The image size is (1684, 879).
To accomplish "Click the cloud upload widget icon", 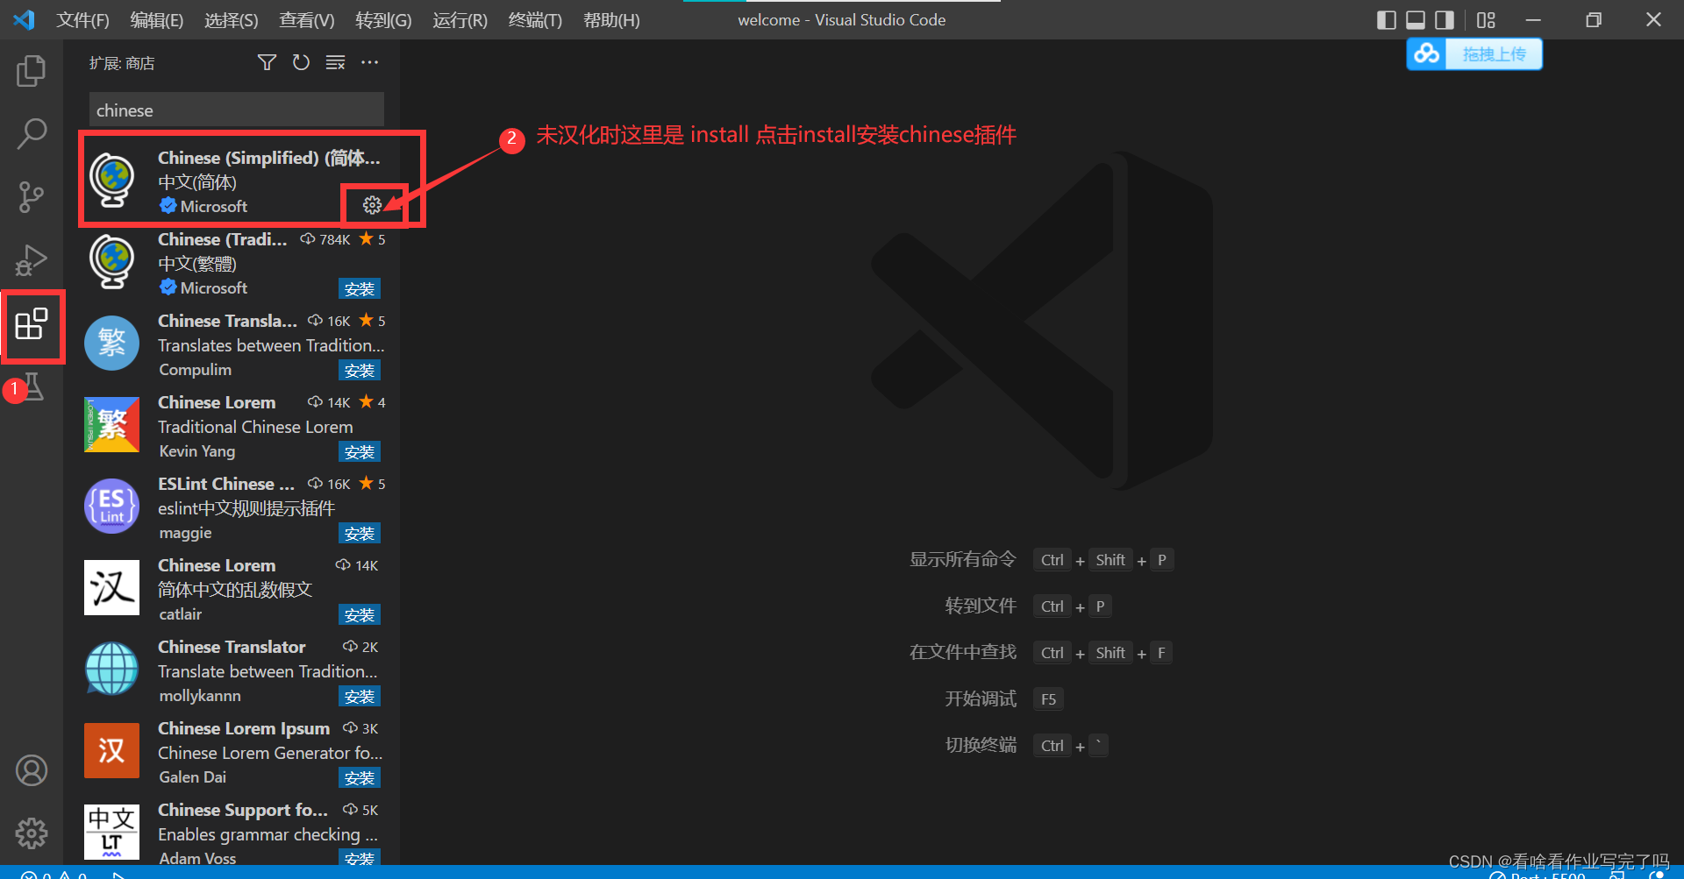I will [1426, 54].
